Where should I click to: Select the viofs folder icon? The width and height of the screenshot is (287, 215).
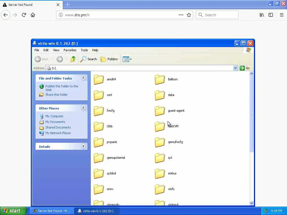point(160,190)
